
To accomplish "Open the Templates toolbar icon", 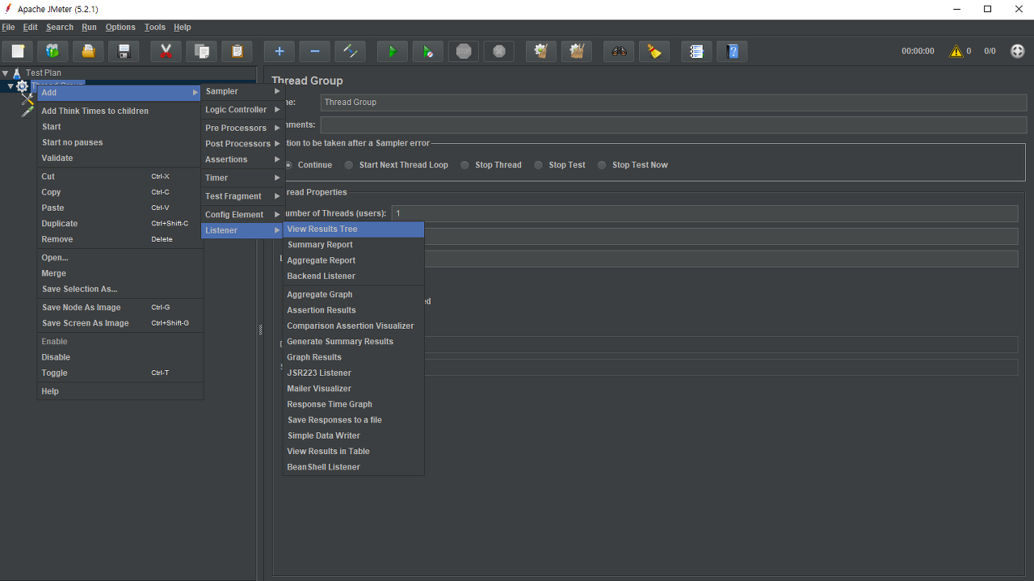I will (x=53, y=52).
